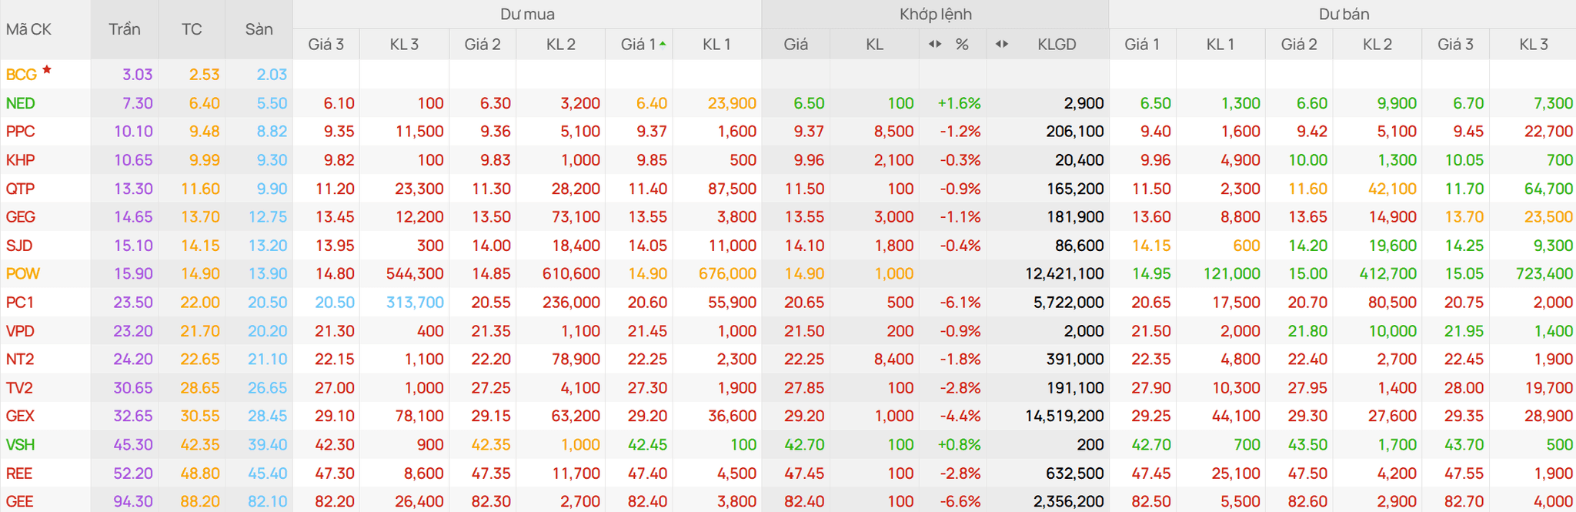Toggle the arrows beside the KLGD column header
1576x512 pixels.
(1002, 44)
